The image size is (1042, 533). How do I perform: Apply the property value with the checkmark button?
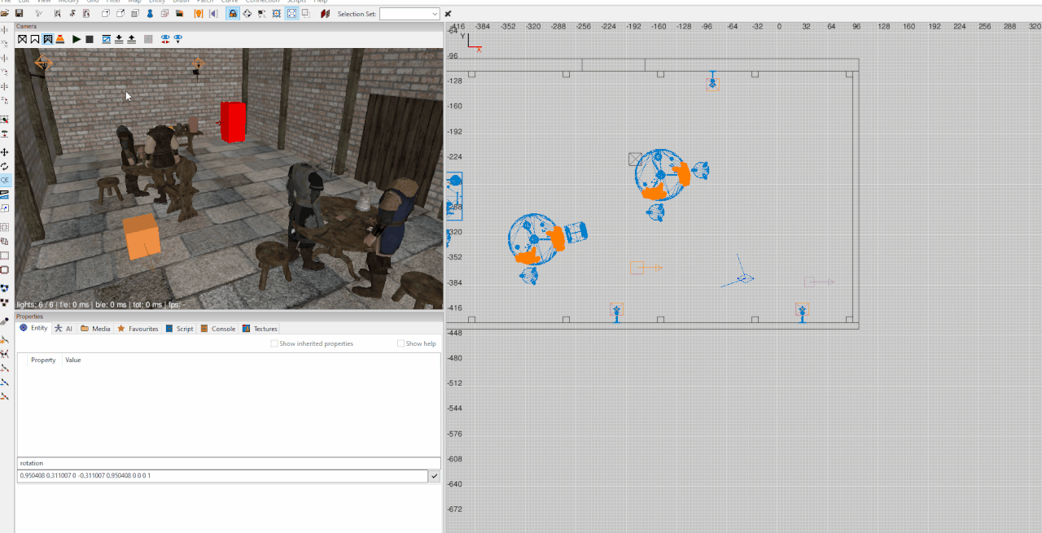click(x=435, y=476)
